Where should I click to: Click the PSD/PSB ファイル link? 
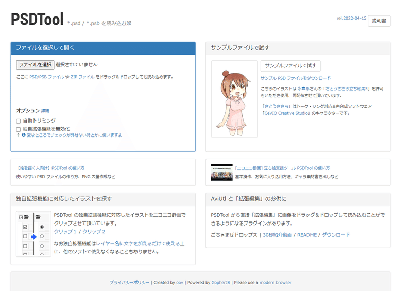(x=47, y=77)
